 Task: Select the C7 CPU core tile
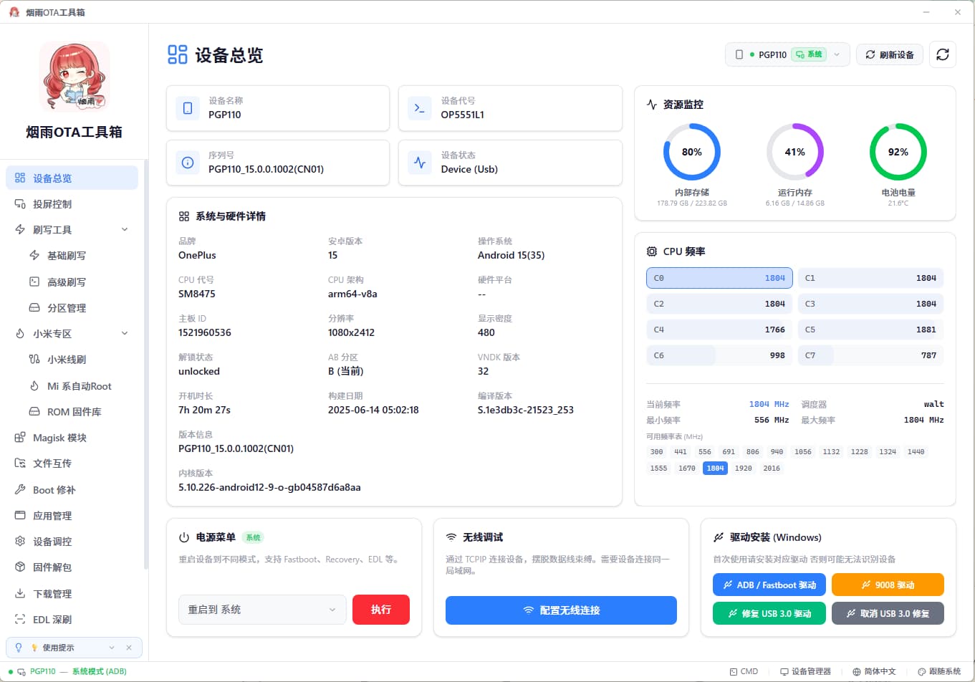pos(870,355)
